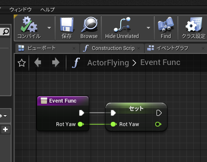Click the ActorFlying breadcrumb

(108, 63)
